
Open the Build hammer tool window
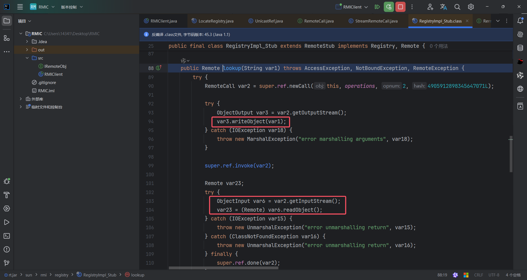pyautogui.click(x=7, y=195)
